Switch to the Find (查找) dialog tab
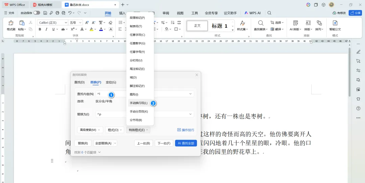 [79, 82]
